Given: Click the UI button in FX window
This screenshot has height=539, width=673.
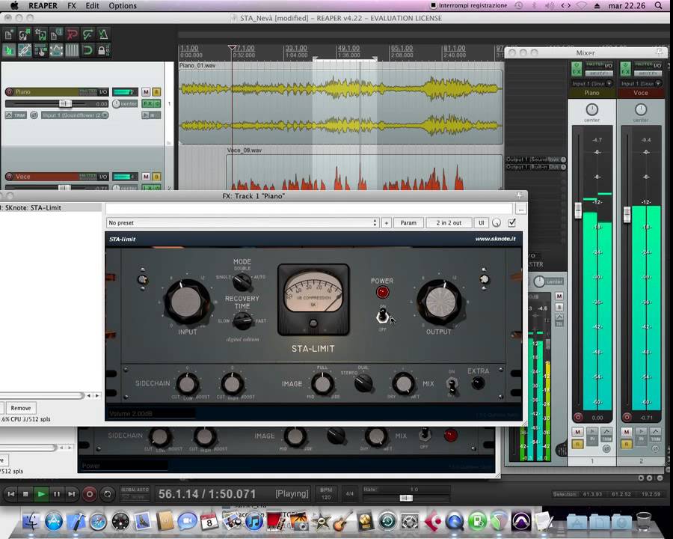Looking at the screenshot, I should (481, 222).
